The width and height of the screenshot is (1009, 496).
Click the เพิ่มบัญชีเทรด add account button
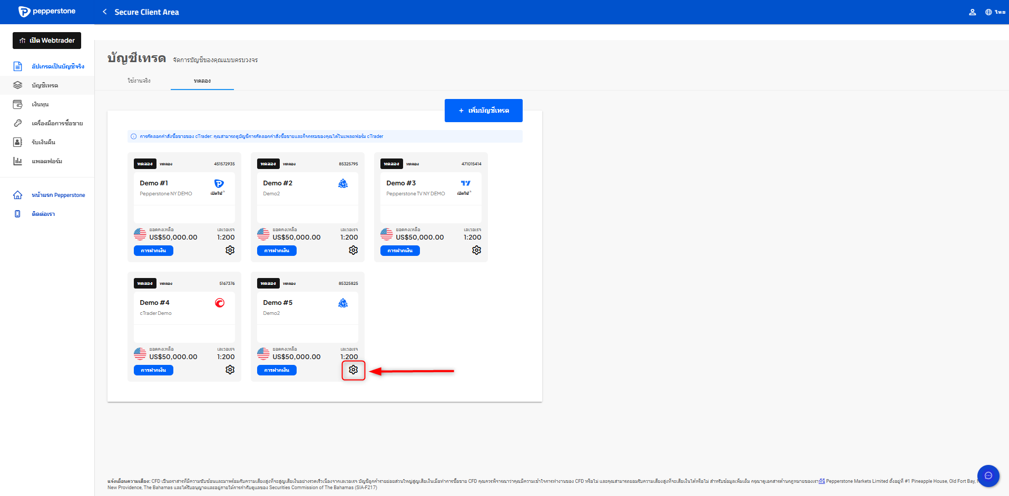[483, 111]
